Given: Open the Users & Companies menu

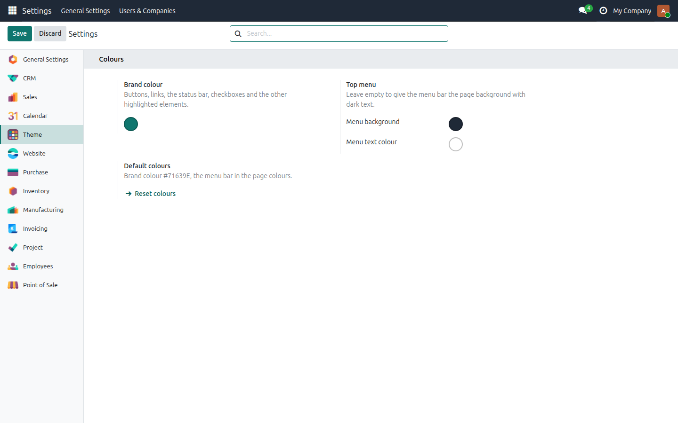Looking at the screenshot, I should point(147,11).
